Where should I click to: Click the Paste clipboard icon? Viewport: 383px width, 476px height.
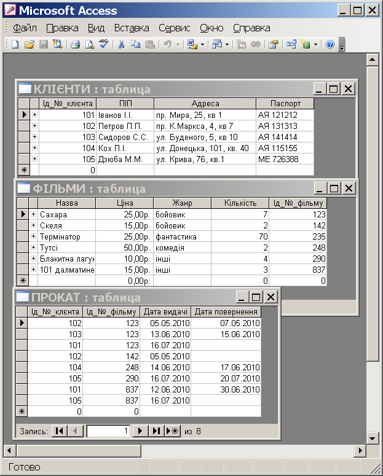click(150, 45)
